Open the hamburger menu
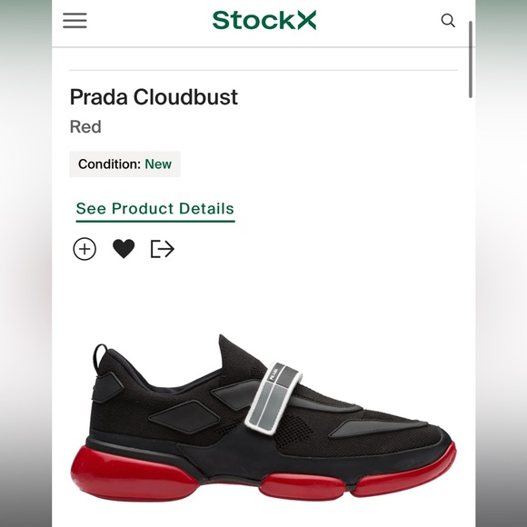This screenshot has width=527, height=527. [x=75, y=21]
